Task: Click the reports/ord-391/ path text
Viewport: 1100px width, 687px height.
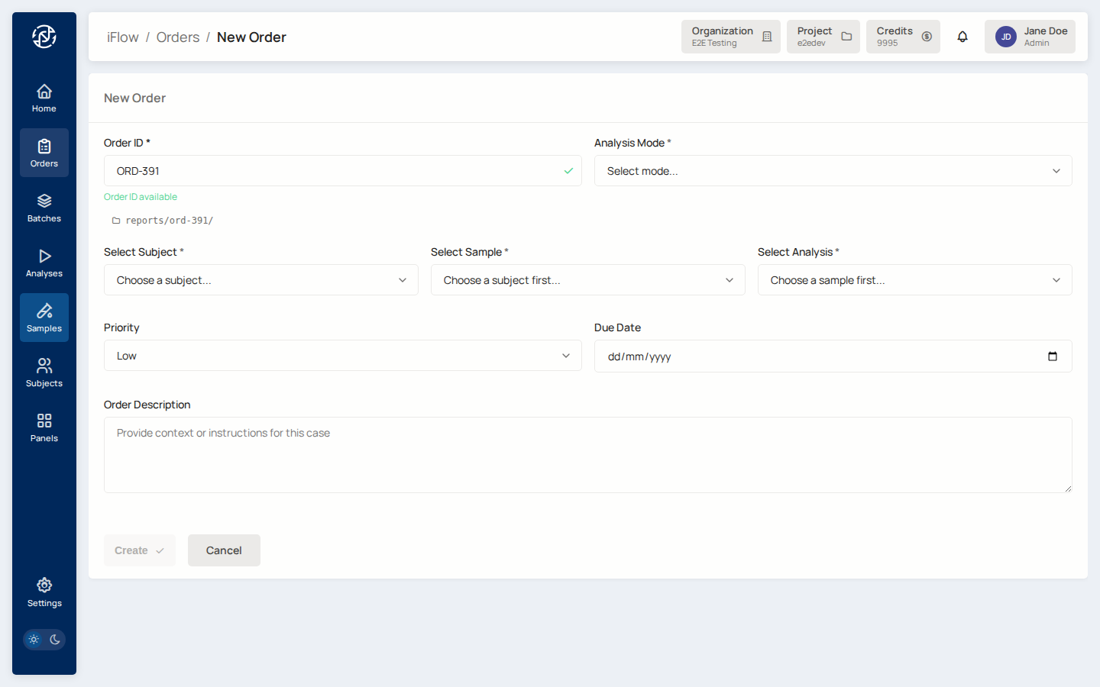Action: click(x=170, y=221)
